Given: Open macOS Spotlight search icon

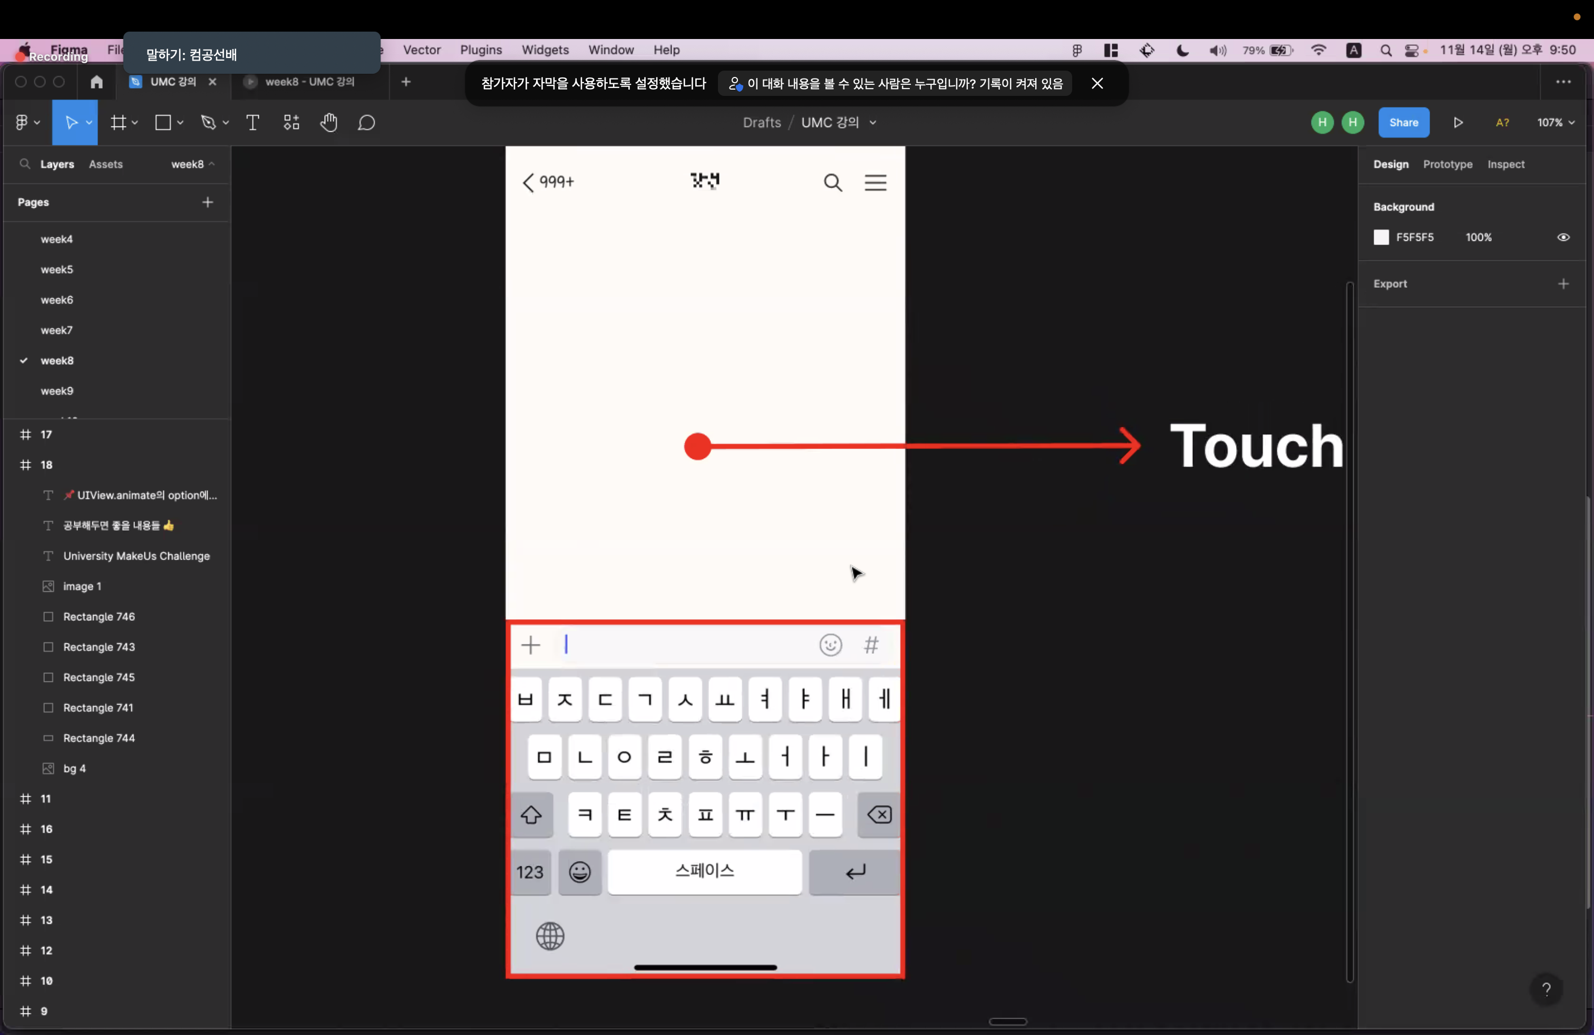Looking at the screenshot, I should click(1386, 50).
